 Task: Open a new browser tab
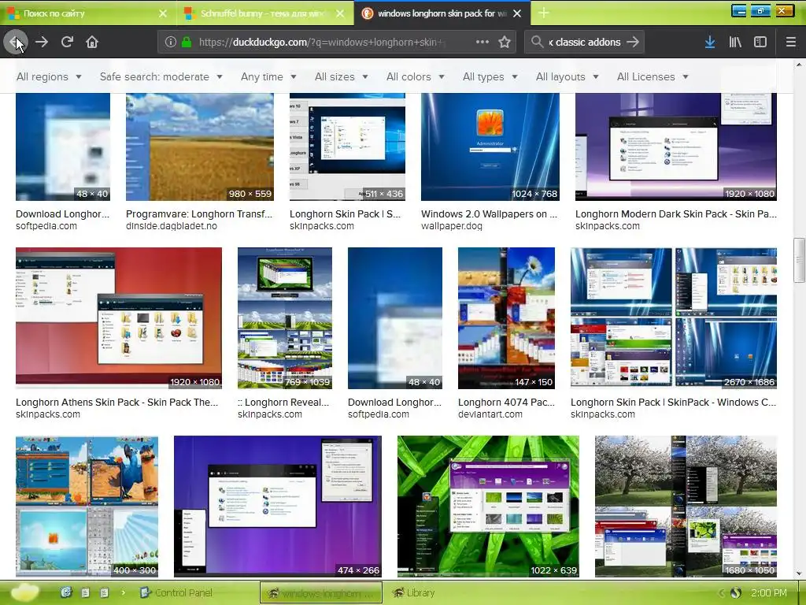[543, 13]
